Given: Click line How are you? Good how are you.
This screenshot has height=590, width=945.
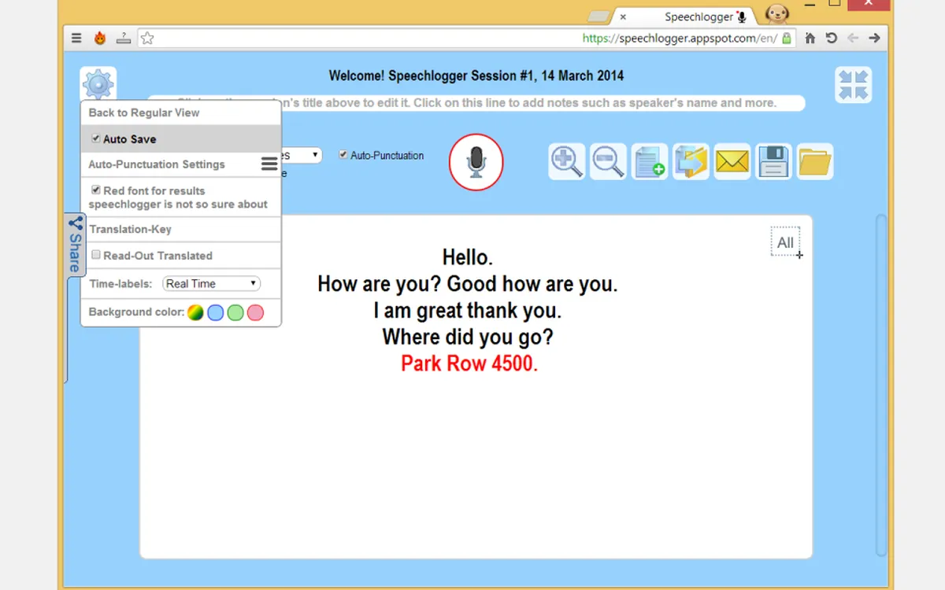Looking at the screenshot, I should [468, 284].
